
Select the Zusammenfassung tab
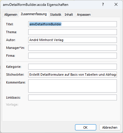coord(34,14)
